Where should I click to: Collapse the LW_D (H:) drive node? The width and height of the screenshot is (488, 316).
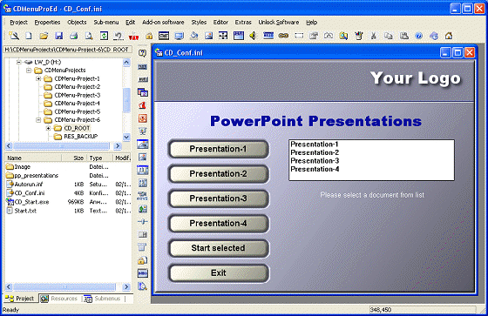[x=18, y=62]
